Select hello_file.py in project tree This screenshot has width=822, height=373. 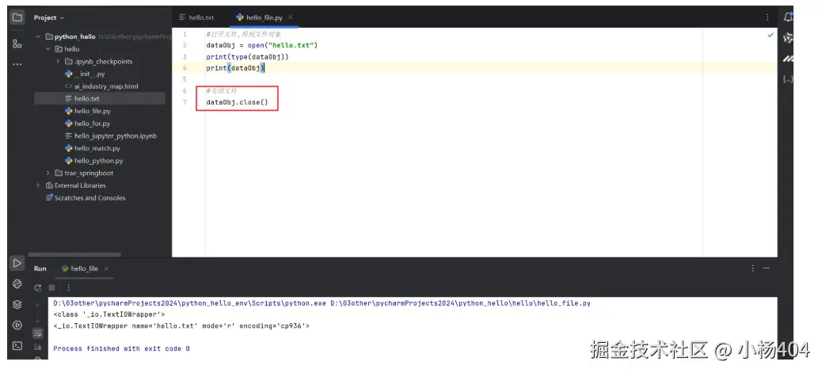tap(88, 111)
